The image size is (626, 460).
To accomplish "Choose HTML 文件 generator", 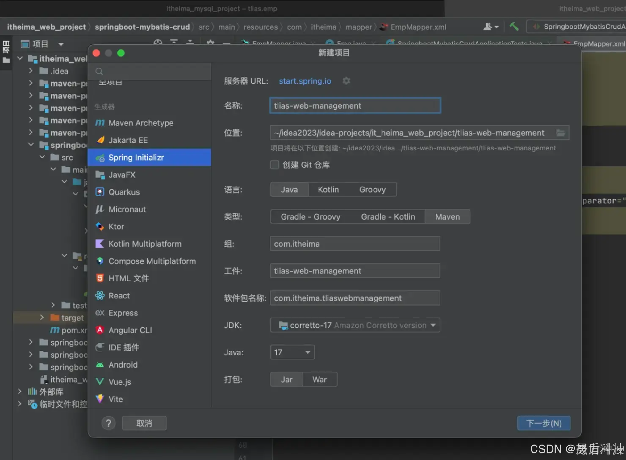I will (x=149, y=278).
